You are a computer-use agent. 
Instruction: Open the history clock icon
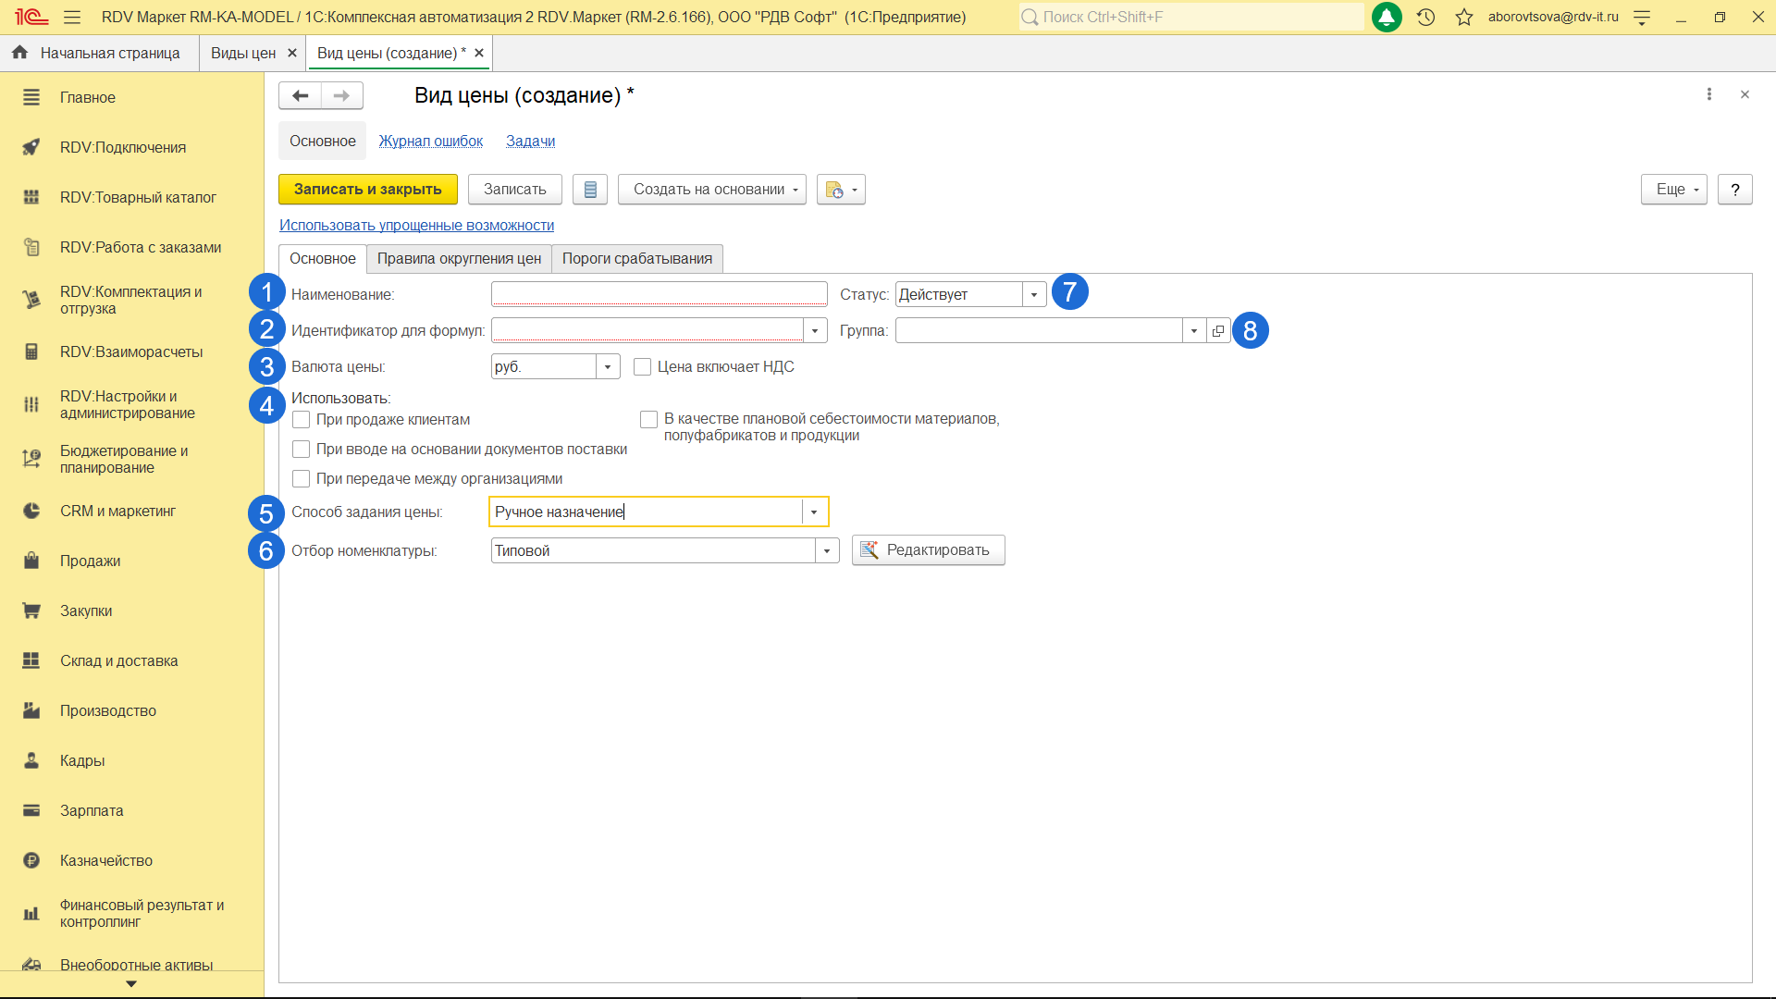1425,17
